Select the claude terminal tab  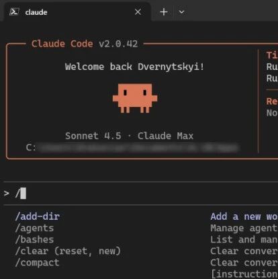(77, 11)
